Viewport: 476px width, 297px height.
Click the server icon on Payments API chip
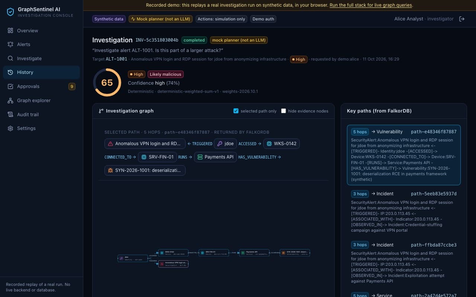(200, 157)
